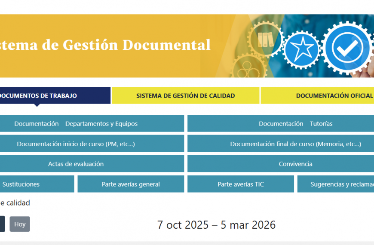Open the Sistema de Gestión de Calidad tab
Screen dimensions: 374x245
click(x=185, y=96)
